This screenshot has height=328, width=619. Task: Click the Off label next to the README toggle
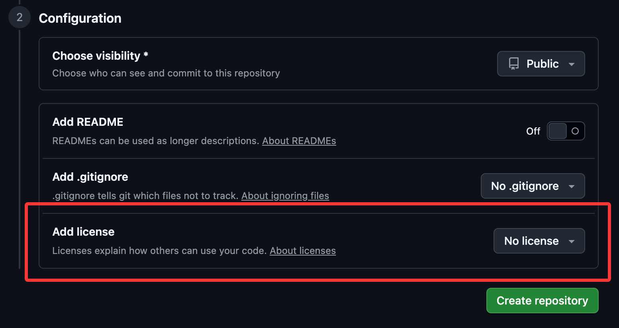pos(533,131)
